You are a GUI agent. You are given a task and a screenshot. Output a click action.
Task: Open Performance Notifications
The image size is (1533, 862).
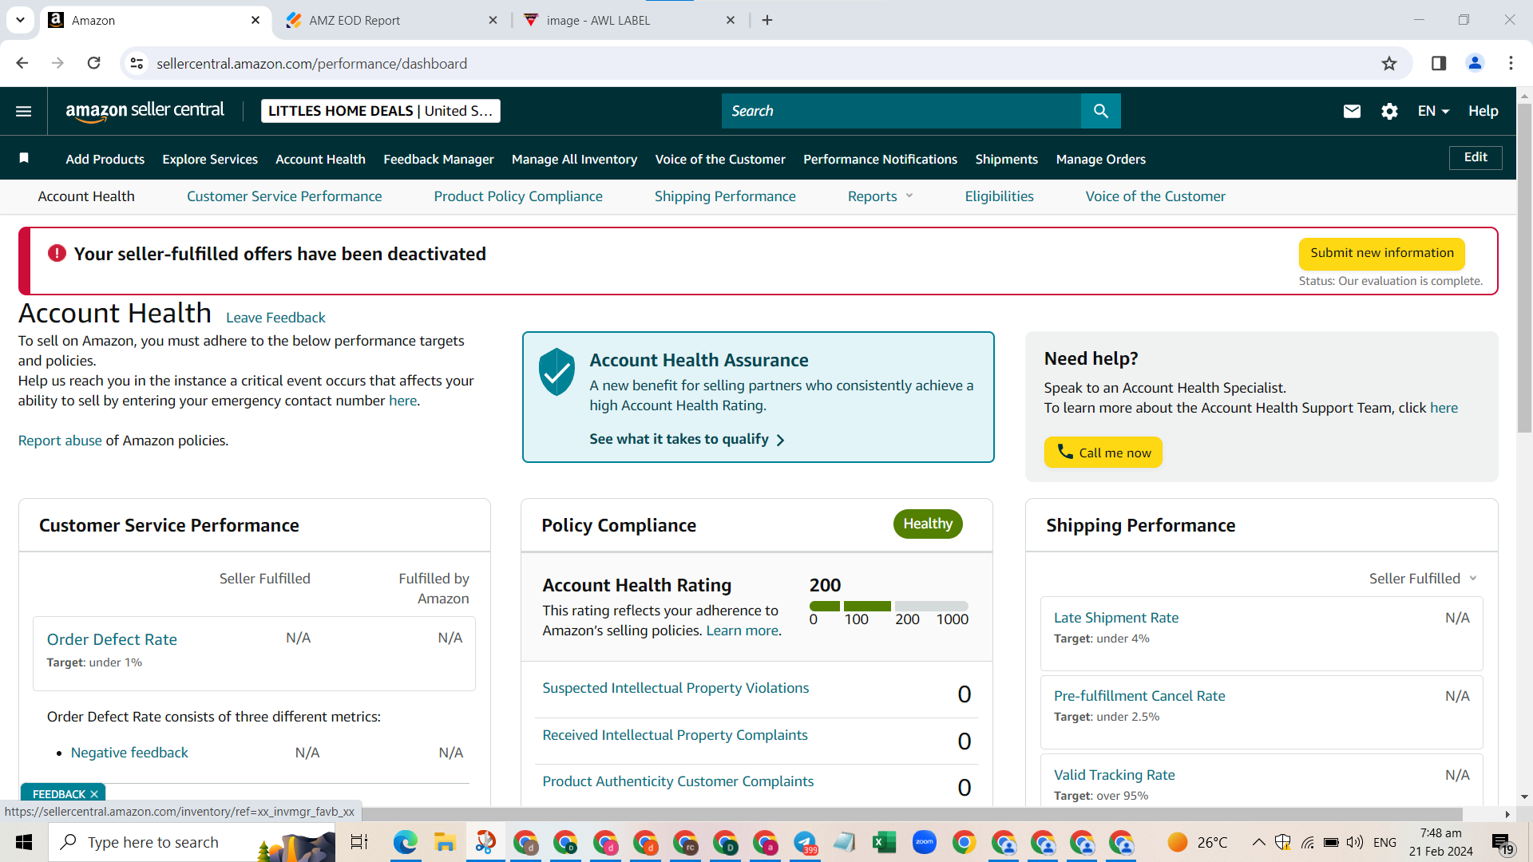tap(880, 159)
